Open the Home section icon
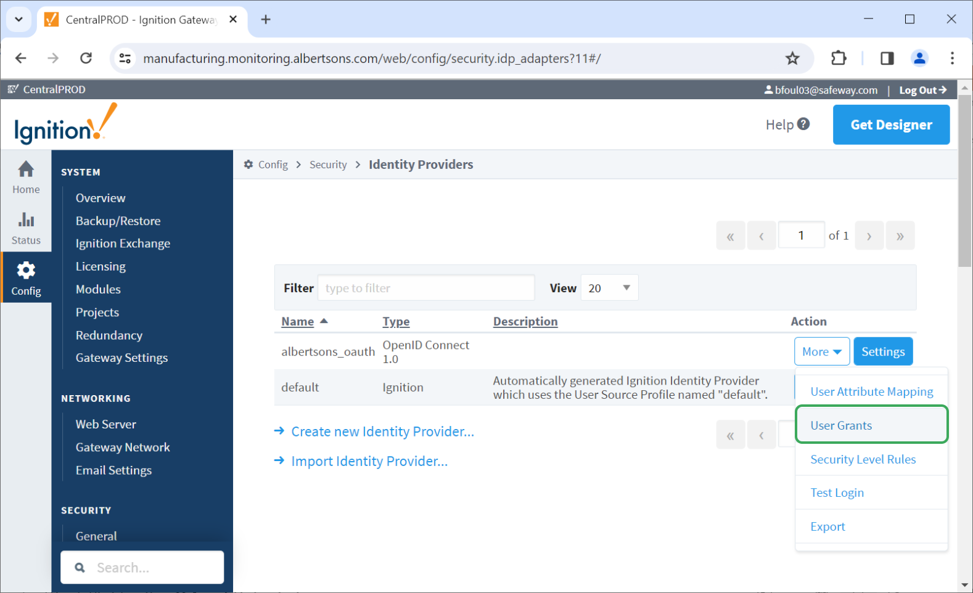This screenshot has width=973, height=593. [26, 169]
